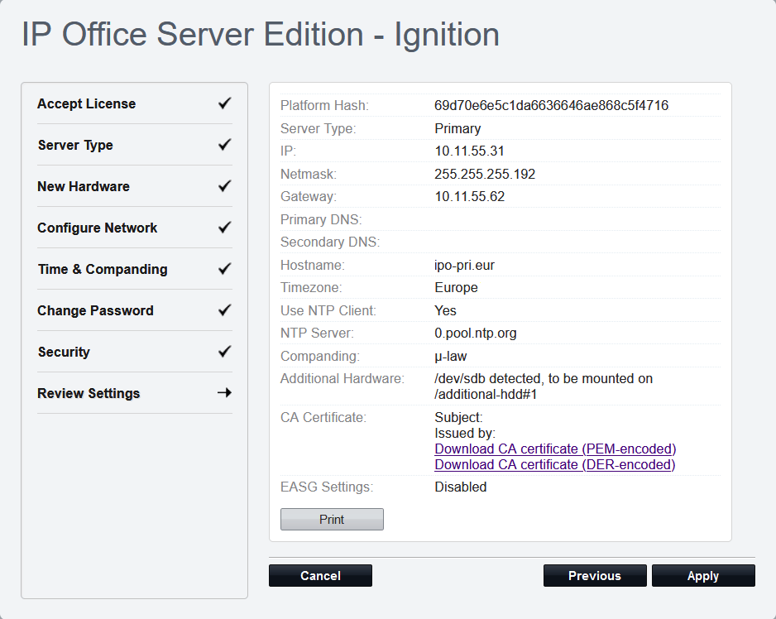This screenshot has height=619, width=776.
Task: Click the checkmark beside Accept License
Action: click(225, 103)
